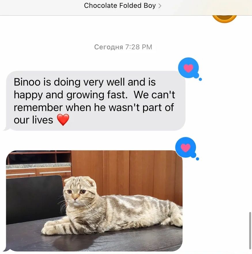Click the granite countertop in the photo
252x254 pixels.
point(39,166)
